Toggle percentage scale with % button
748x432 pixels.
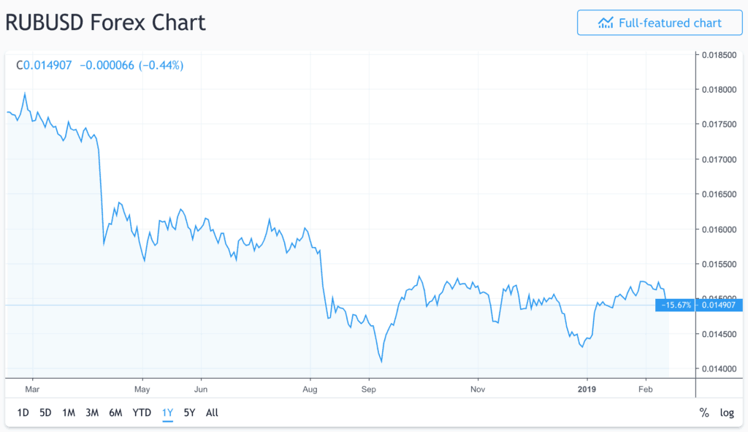704,412
